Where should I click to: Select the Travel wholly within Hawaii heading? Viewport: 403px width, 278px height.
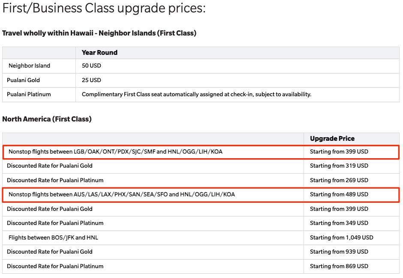coord(99,33)
